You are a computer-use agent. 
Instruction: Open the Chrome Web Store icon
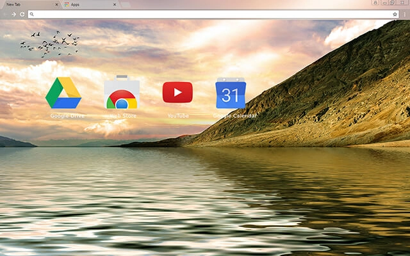pos(122,92)
